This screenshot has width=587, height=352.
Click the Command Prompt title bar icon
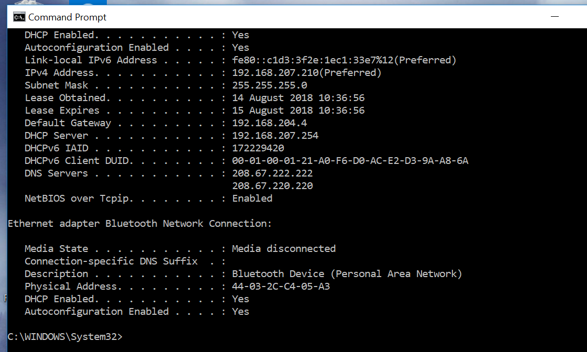coord(19,17)
